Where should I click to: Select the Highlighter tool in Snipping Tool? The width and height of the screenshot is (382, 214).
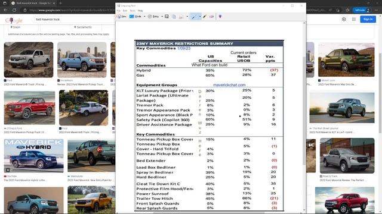tap(205, 17)
